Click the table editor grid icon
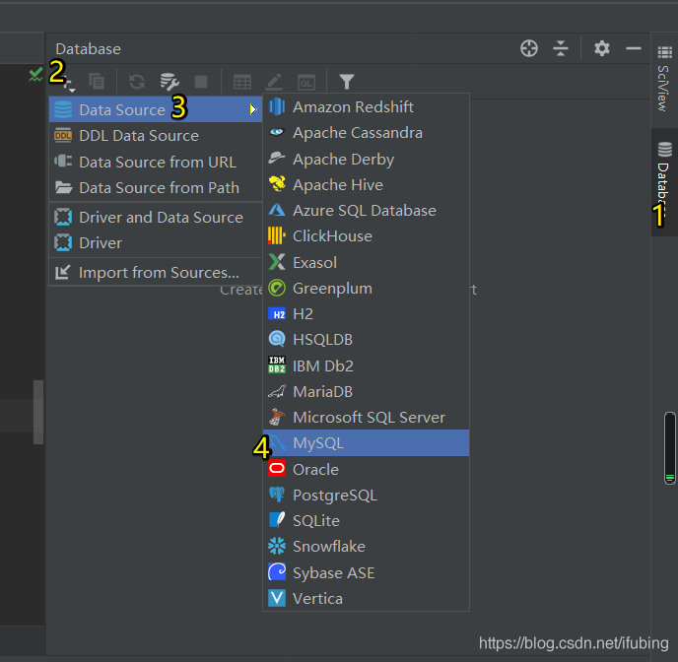This screenshot has width=678, height=662. pyautogui.click(x=242, y=81)
